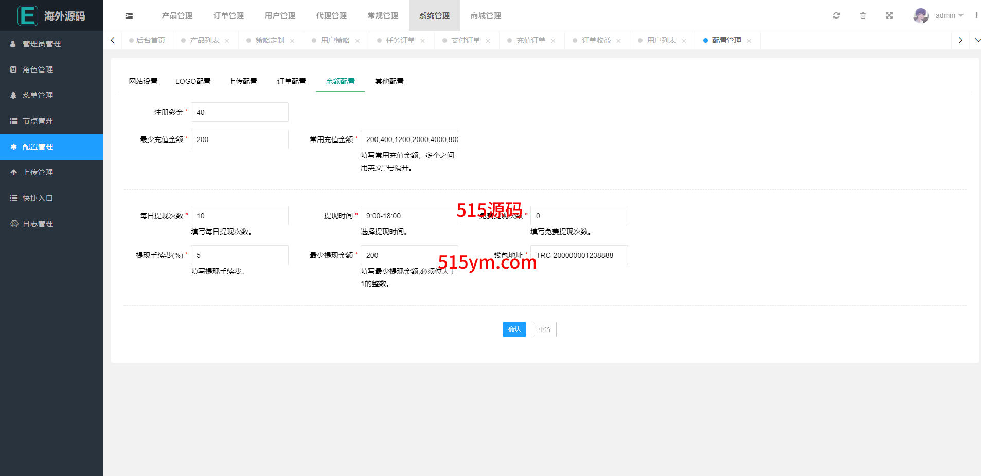Expand the tab operations dropdown chevron
This screenshot has height=476, width=981.
[x=977, y=40]
